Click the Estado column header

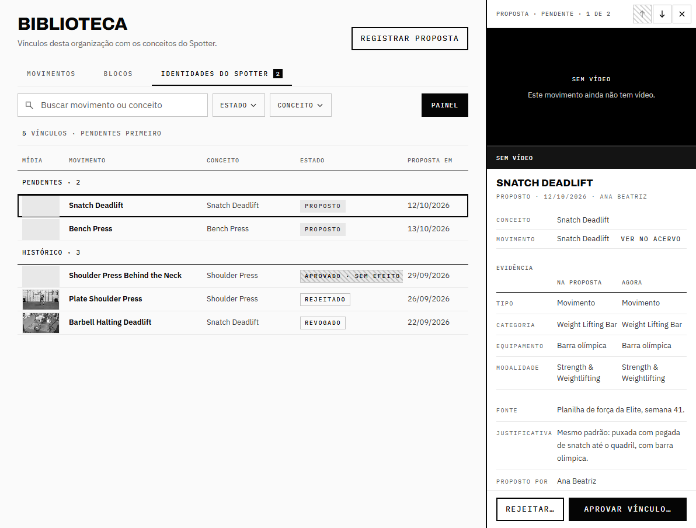point(312,160)
